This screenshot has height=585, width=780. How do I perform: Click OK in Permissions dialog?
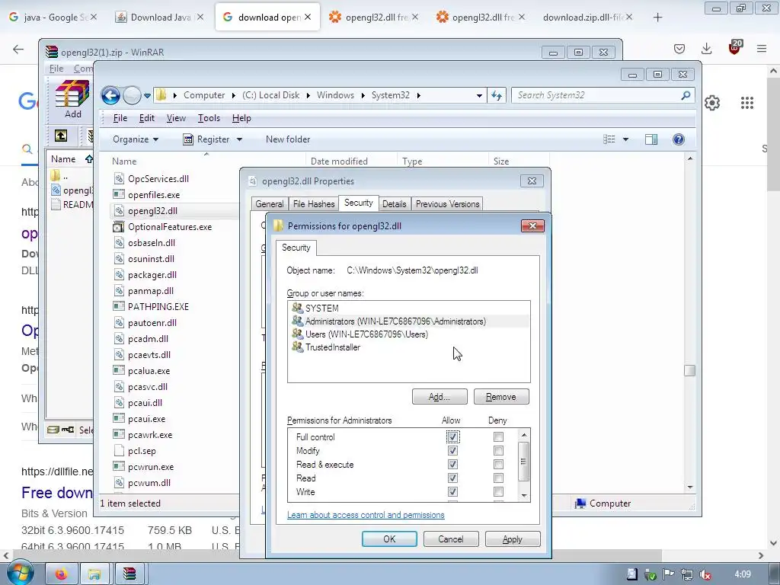(389, 539)
